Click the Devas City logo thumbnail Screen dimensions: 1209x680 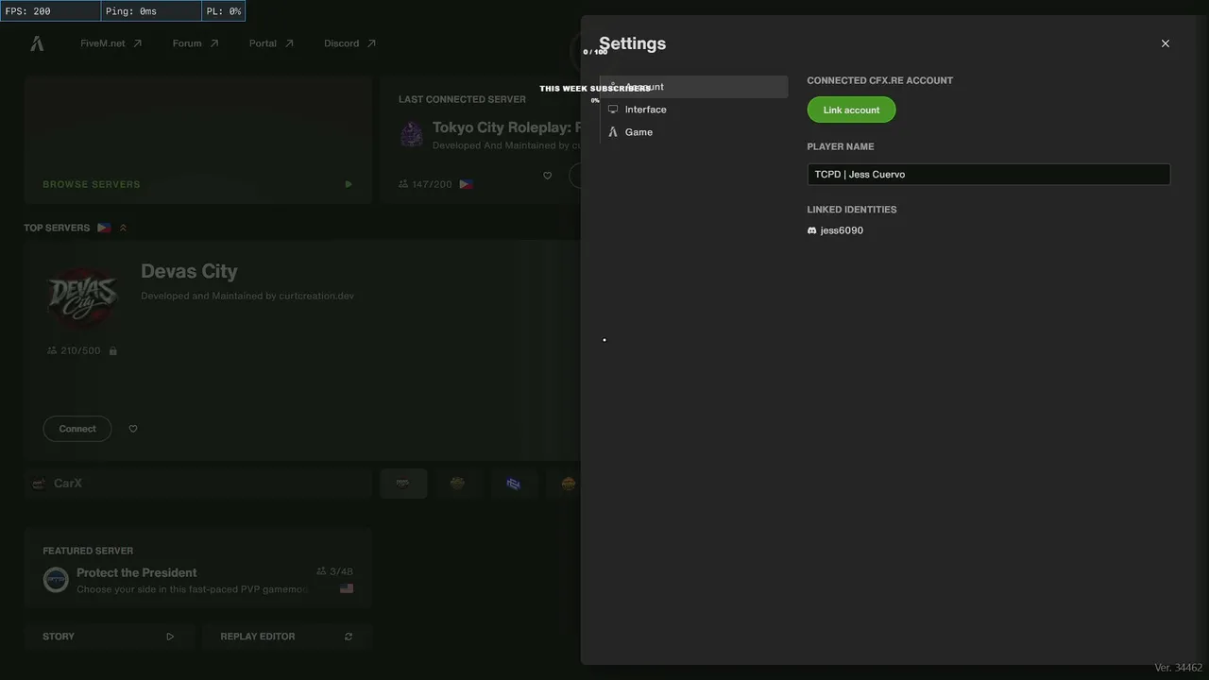[x=83, y=298]
